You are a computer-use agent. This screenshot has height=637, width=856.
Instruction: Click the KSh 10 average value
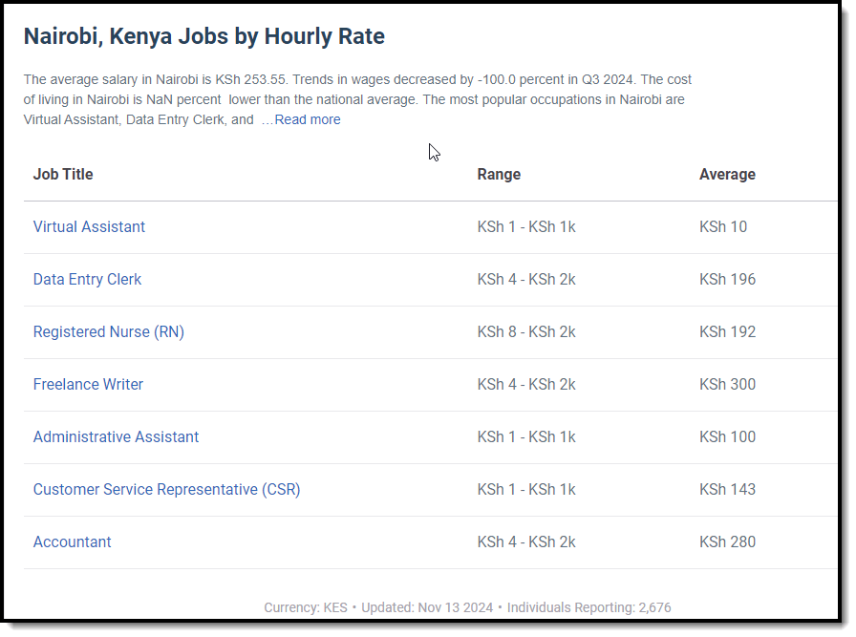pos(723,227)
